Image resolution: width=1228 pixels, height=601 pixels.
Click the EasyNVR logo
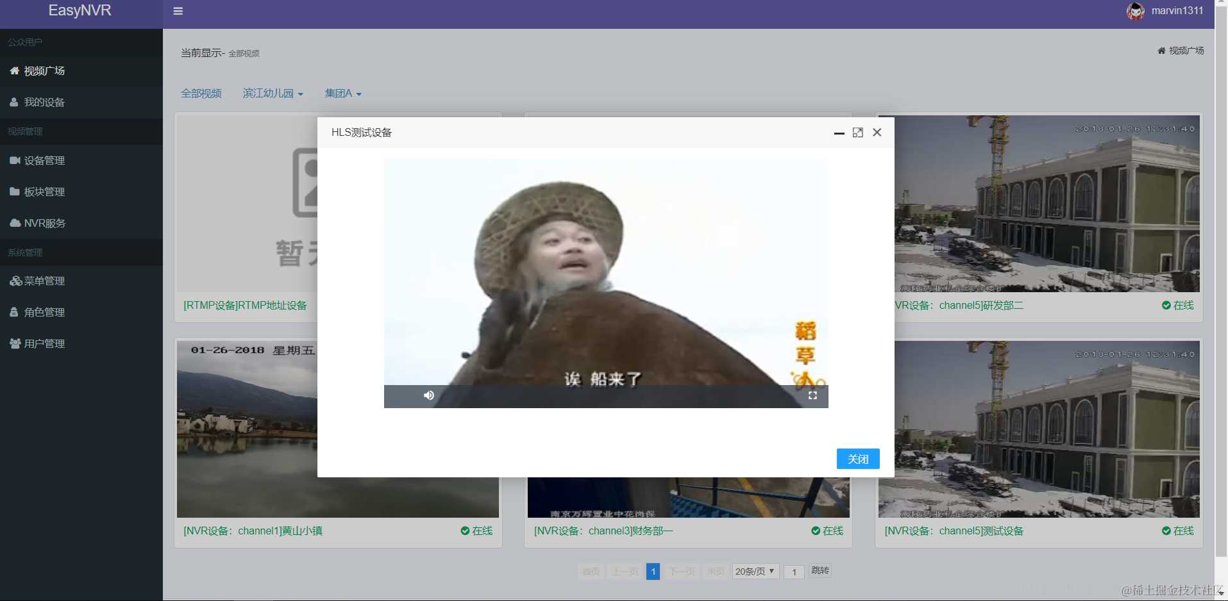[x=80, y=11]
